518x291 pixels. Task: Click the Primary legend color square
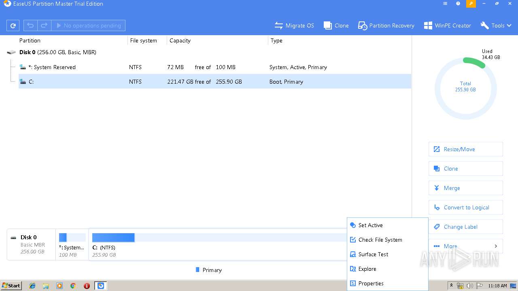tap(197, 270)
